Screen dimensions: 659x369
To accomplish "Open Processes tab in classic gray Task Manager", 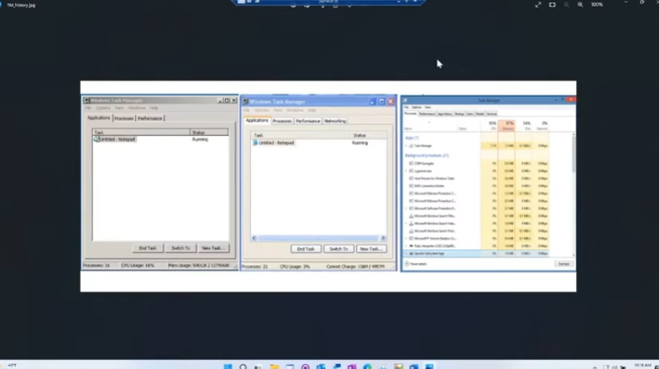I will 124,119.
